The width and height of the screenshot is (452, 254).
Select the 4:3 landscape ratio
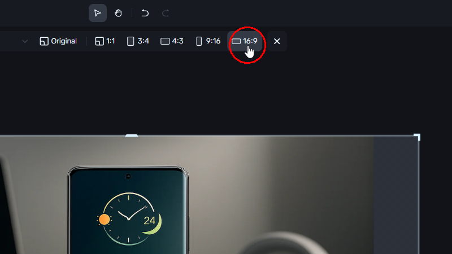pyautogui.click(x=172, y=41)
